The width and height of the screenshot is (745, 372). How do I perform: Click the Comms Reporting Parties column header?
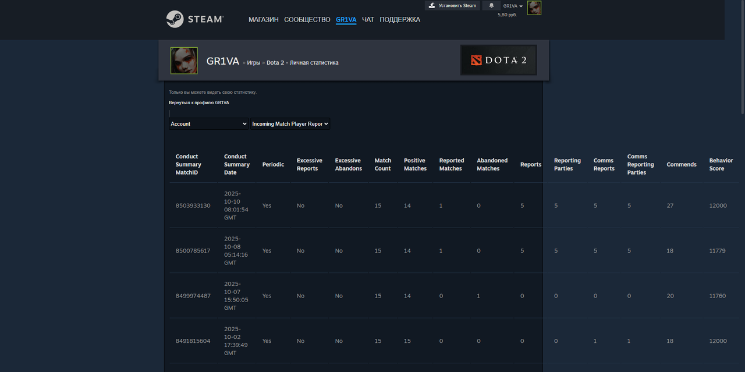641,165
